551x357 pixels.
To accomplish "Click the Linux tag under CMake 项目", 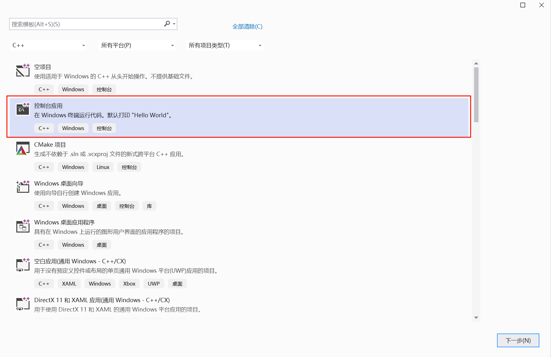I will (103, 167).
